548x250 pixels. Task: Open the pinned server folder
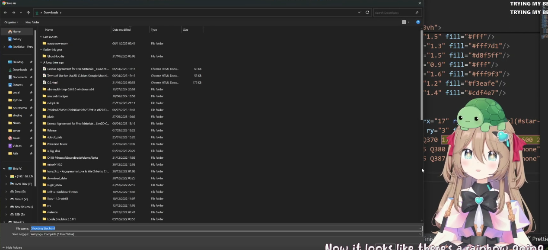pos(16,131)
